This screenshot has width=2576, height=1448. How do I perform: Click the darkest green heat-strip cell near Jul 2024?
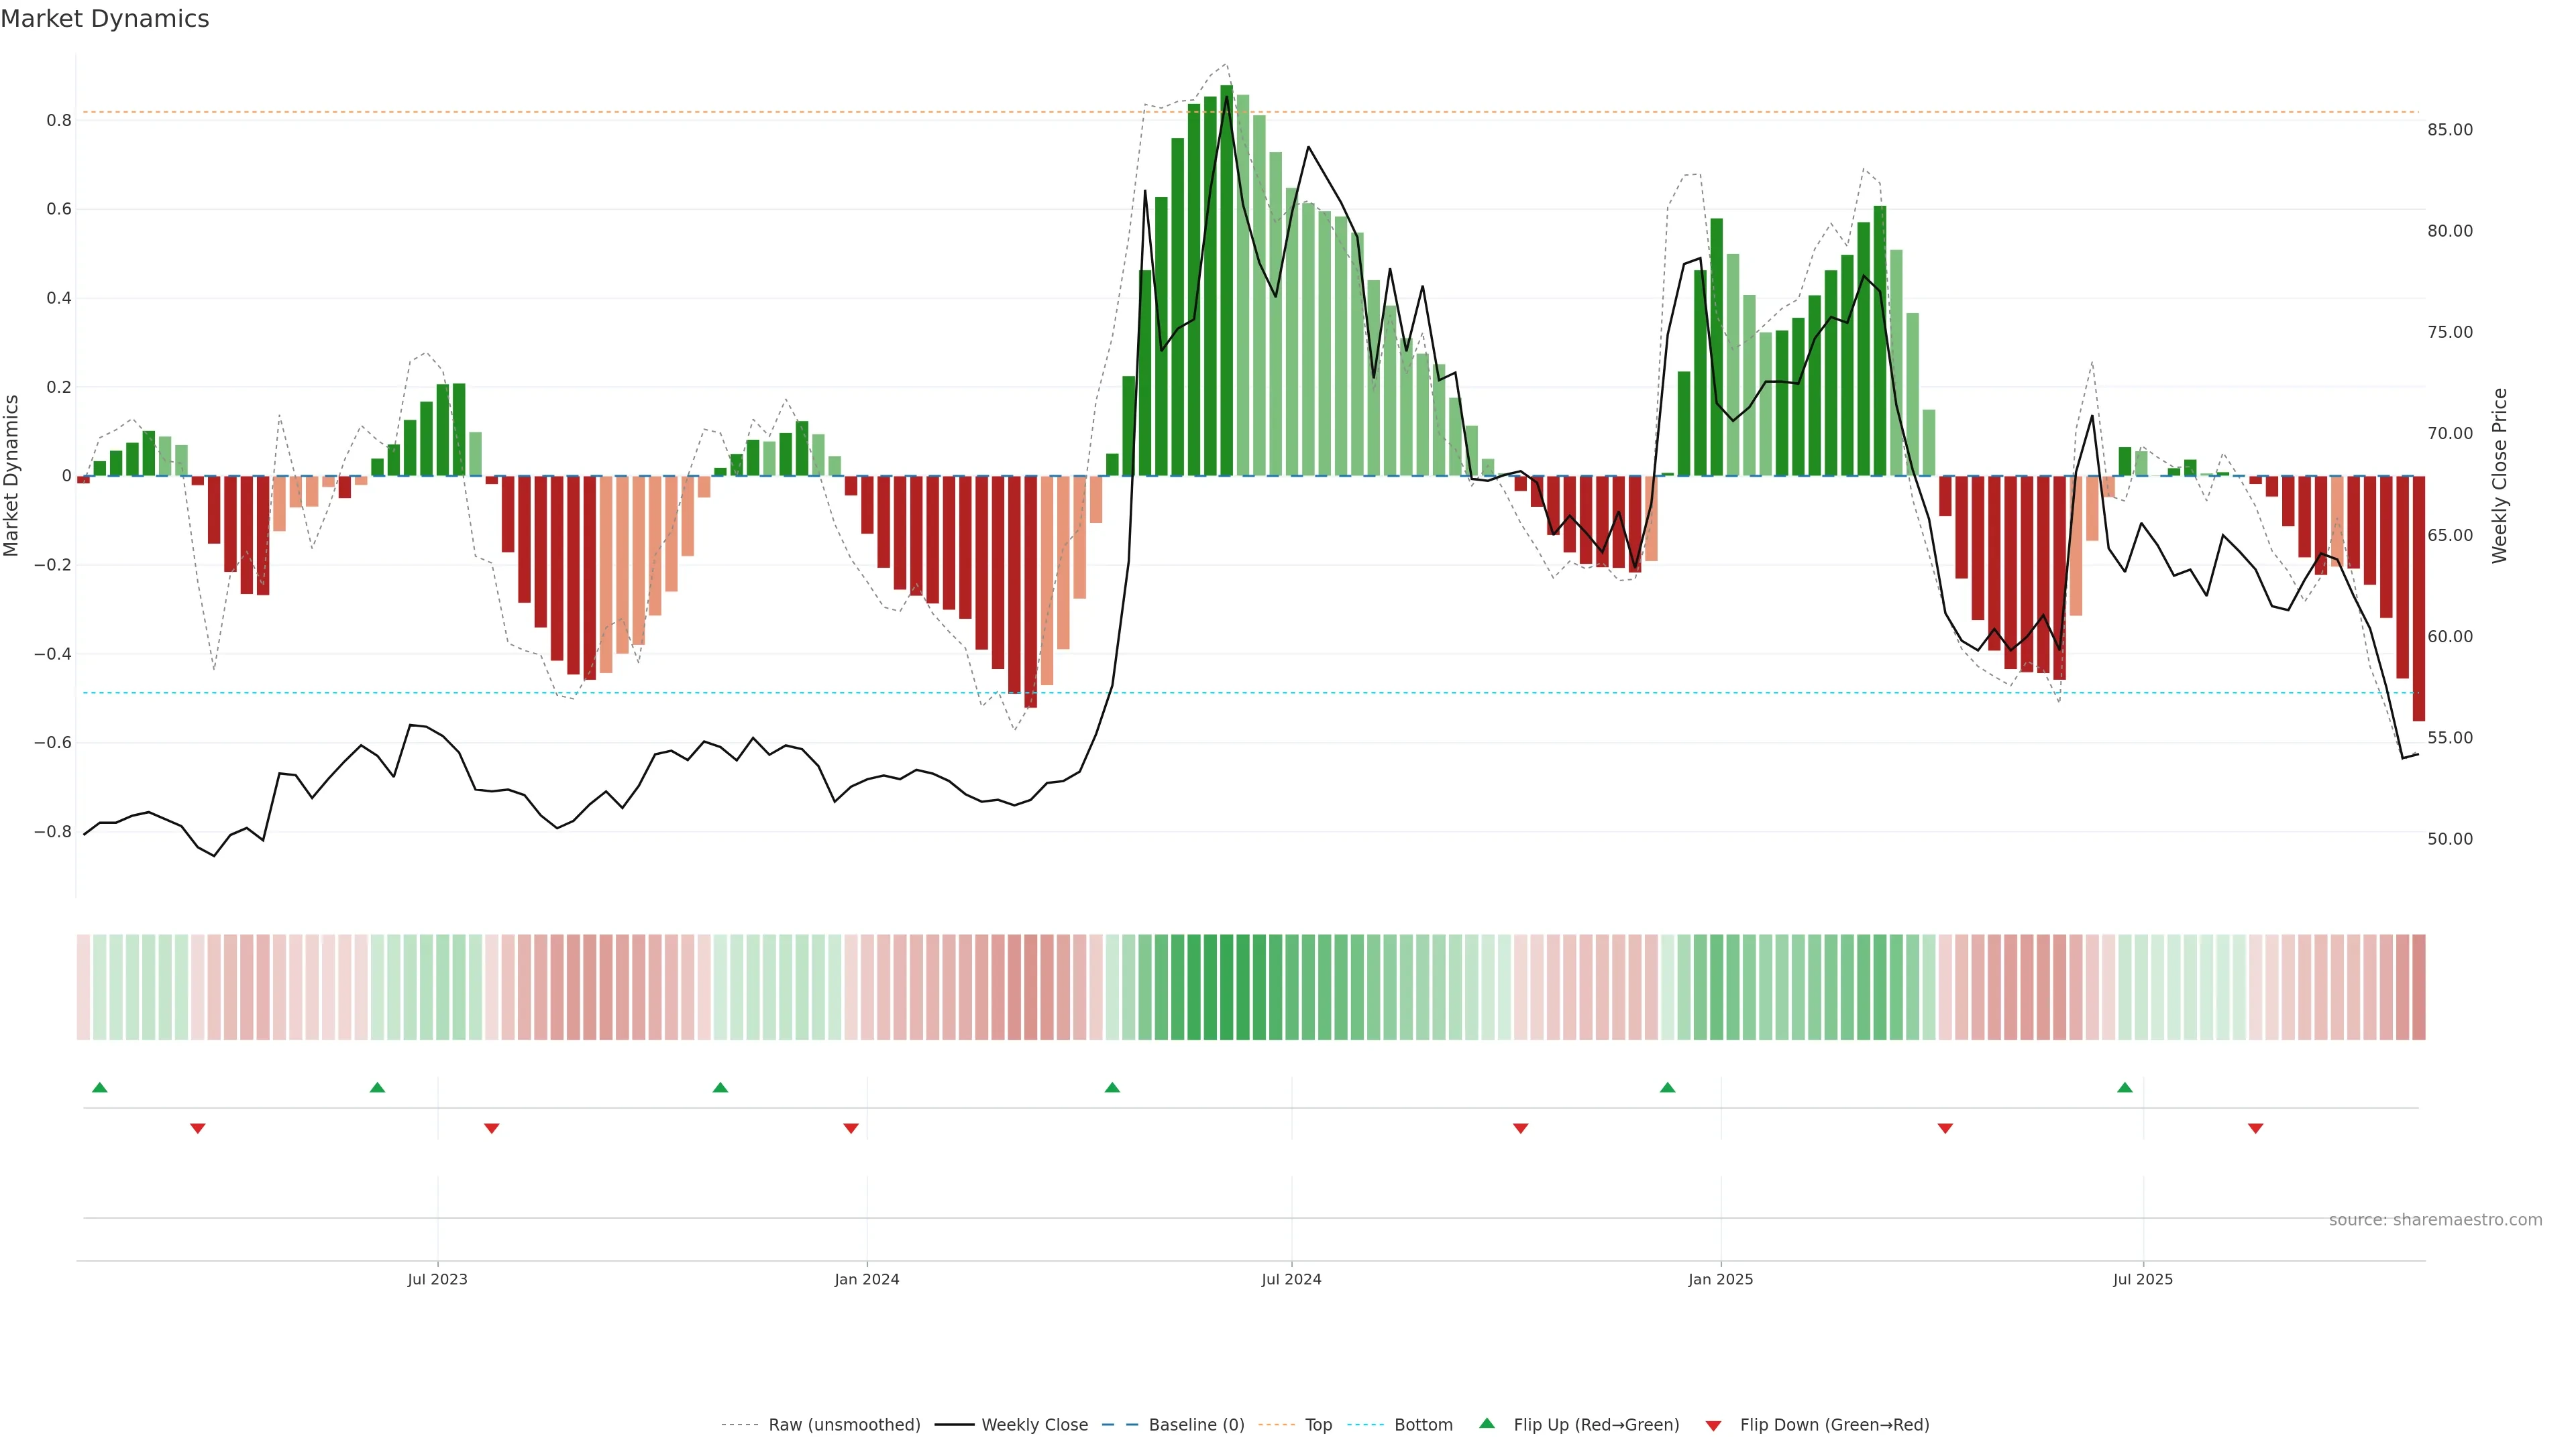click(1227, 986)
